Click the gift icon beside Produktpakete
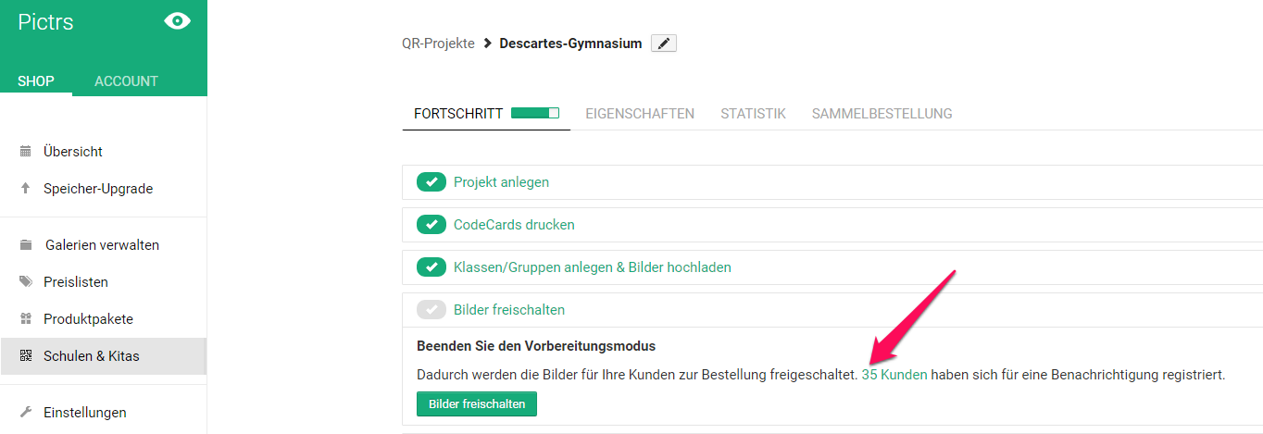 (26, 319)
